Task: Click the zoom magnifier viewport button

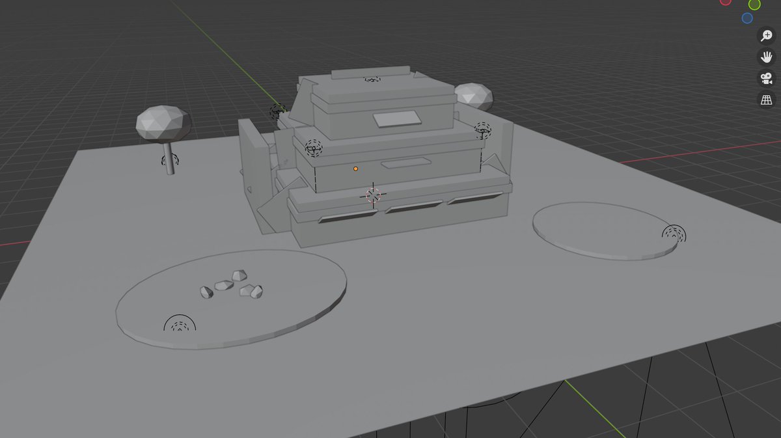Action: coord(767,36)
